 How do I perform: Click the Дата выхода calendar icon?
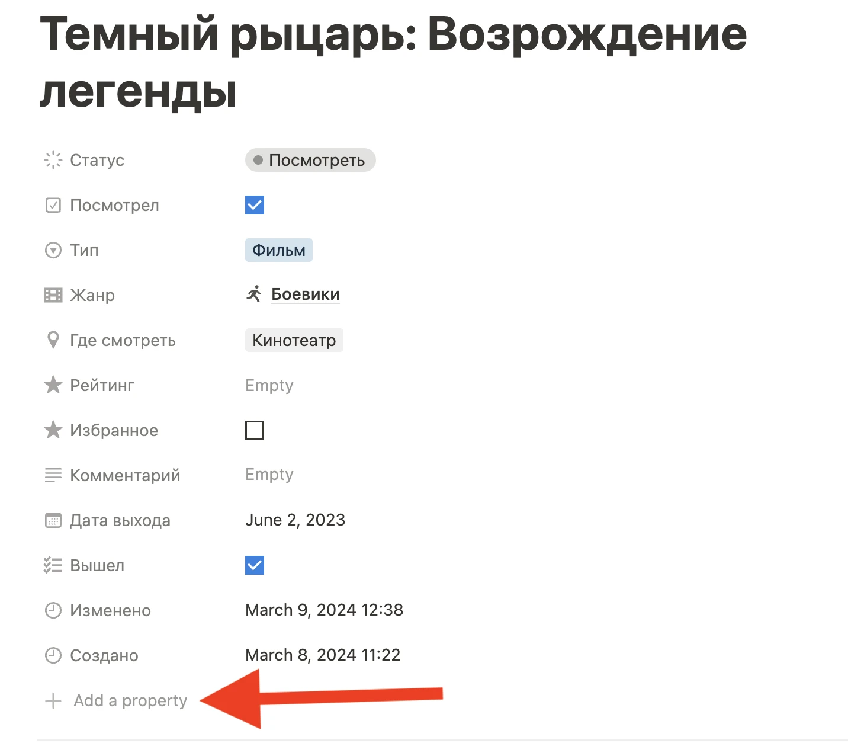coord(53,520)
